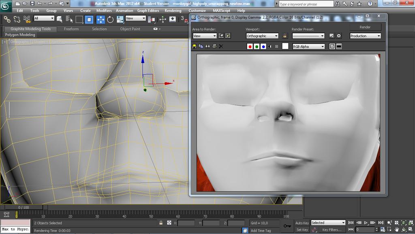Click the Edit Region icon in render window
Viewport: 415px width, 234px height.
[221, 36]
